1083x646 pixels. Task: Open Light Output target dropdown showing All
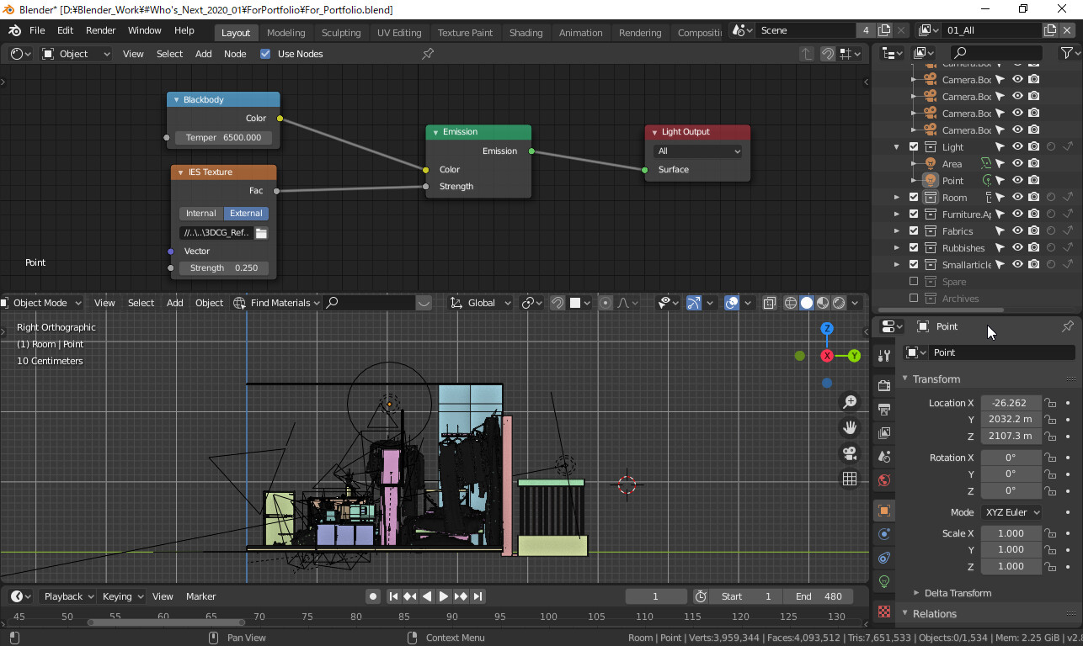coord(697,151)
